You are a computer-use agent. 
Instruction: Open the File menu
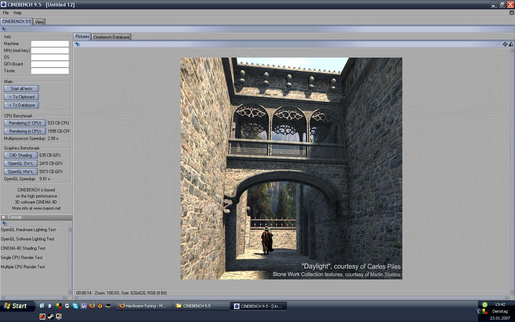click(x=6, y=13)
